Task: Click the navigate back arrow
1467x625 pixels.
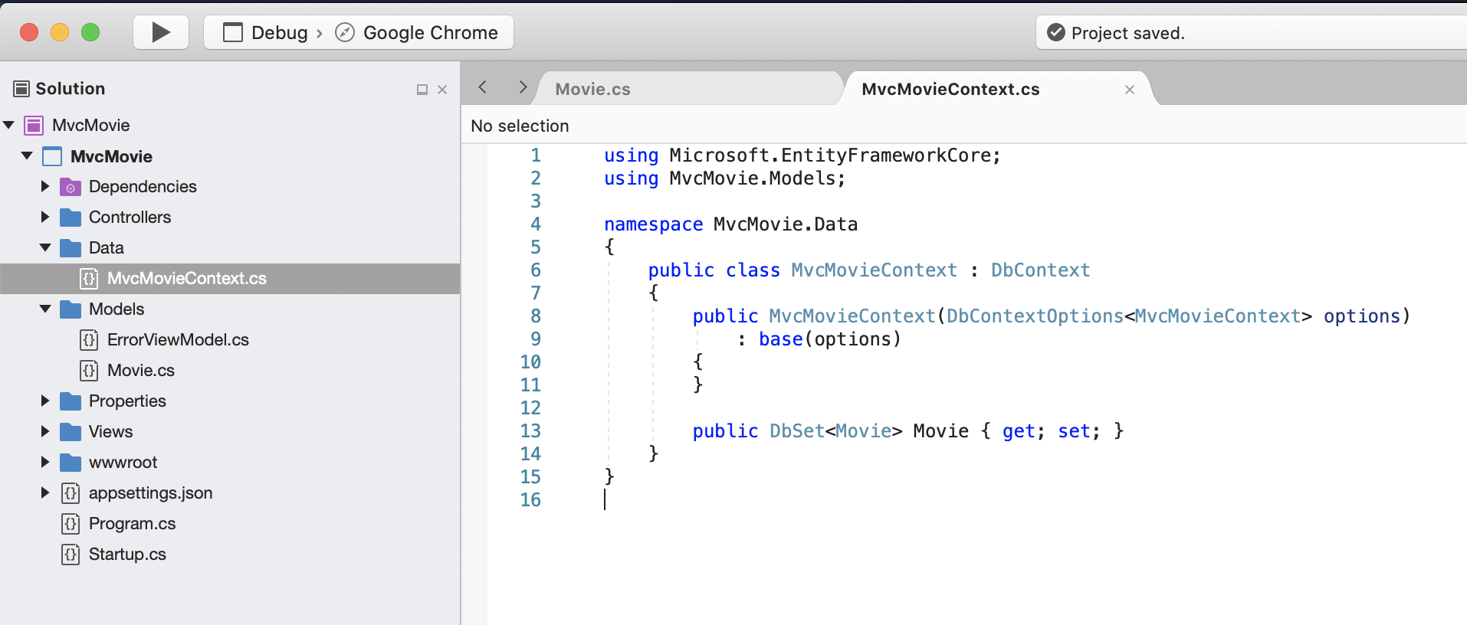Action: point(483,87)
